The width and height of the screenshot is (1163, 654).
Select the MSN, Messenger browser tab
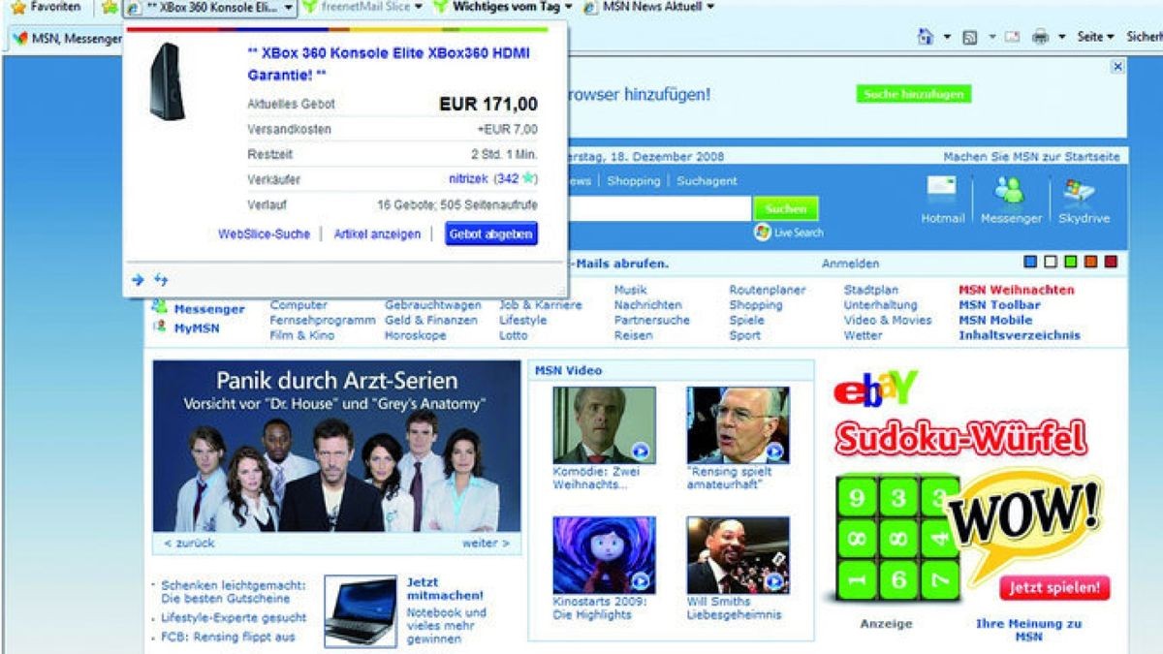[x=65, y=38]
